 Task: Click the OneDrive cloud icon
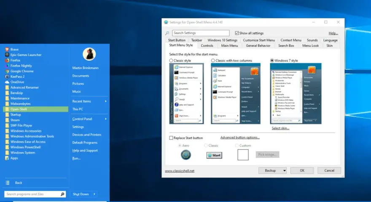click(7, 82)
